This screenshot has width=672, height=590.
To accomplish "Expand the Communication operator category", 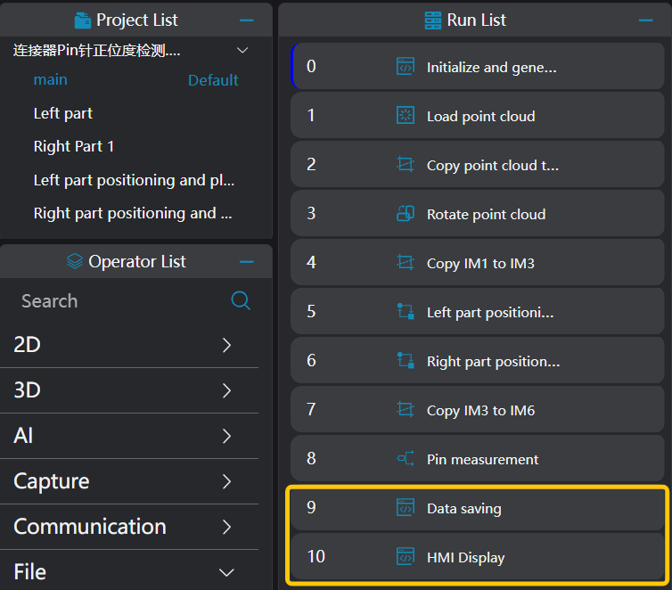I will (226, 527).
